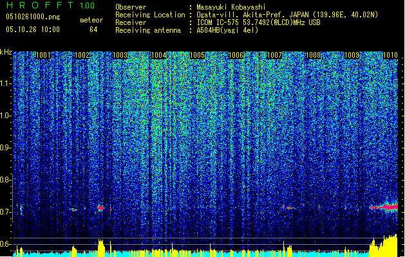The height and width of the screenshot is (257, 405).
Task: Click the yellow power peak between 1002 and 1003
Action: coord(101,248)
